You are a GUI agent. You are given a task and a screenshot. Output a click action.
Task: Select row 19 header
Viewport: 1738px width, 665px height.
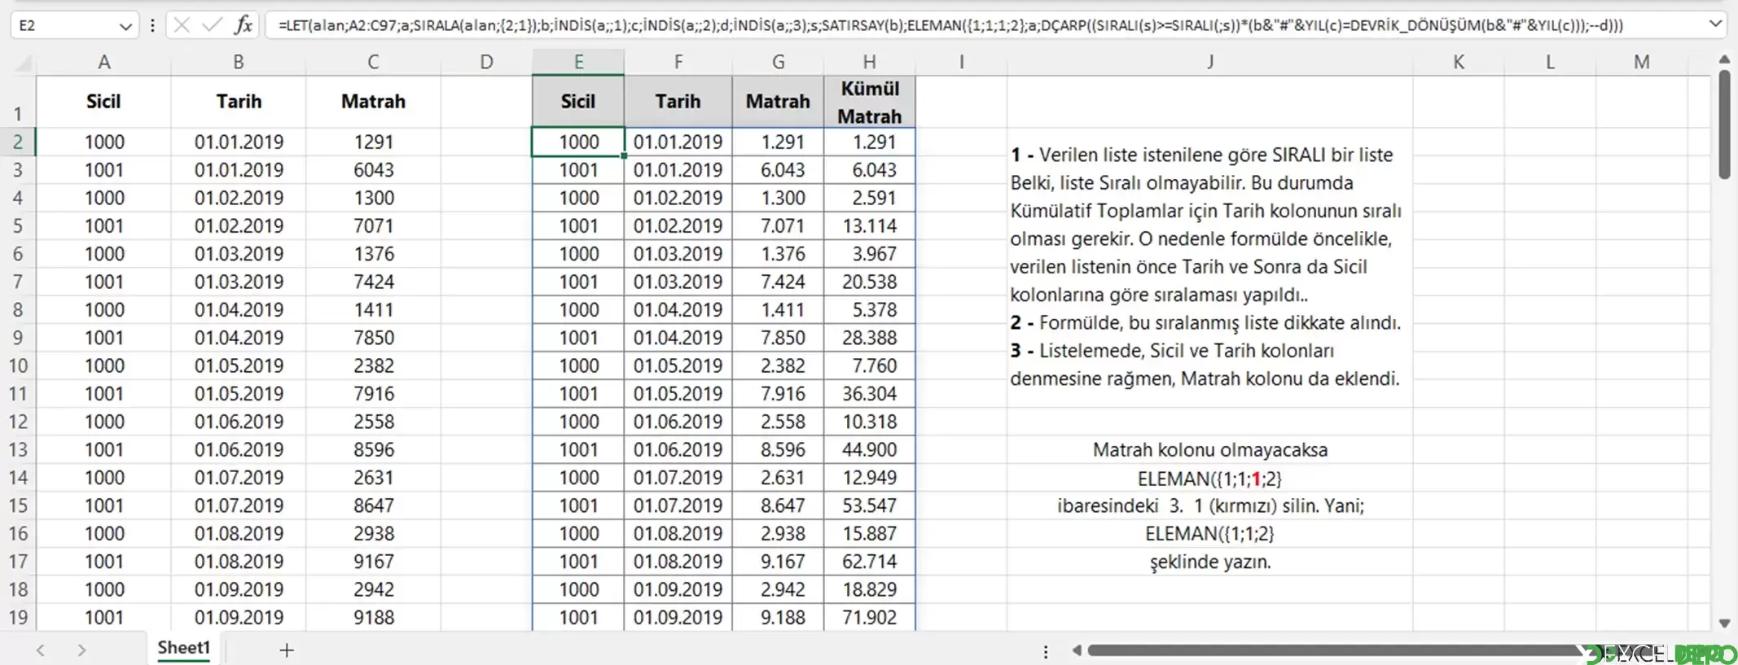click(18, 617)
